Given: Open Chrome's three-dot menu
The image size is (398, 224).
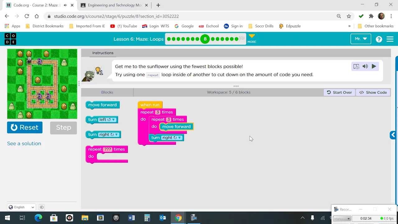Looking at the screenshot, I should coord(391,16).
